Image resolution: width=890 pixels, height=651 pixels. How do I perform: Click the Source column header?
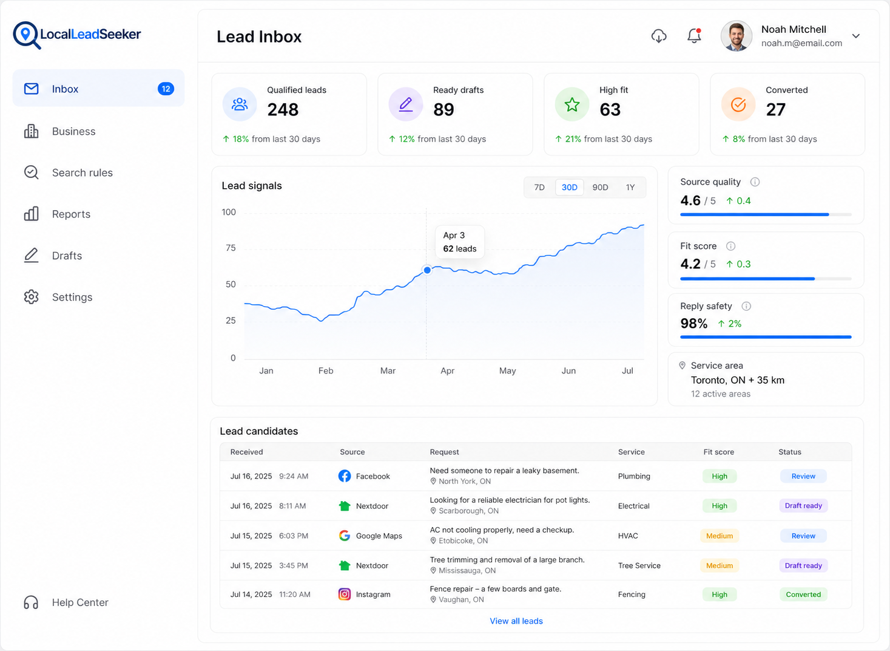coord(352,452)
